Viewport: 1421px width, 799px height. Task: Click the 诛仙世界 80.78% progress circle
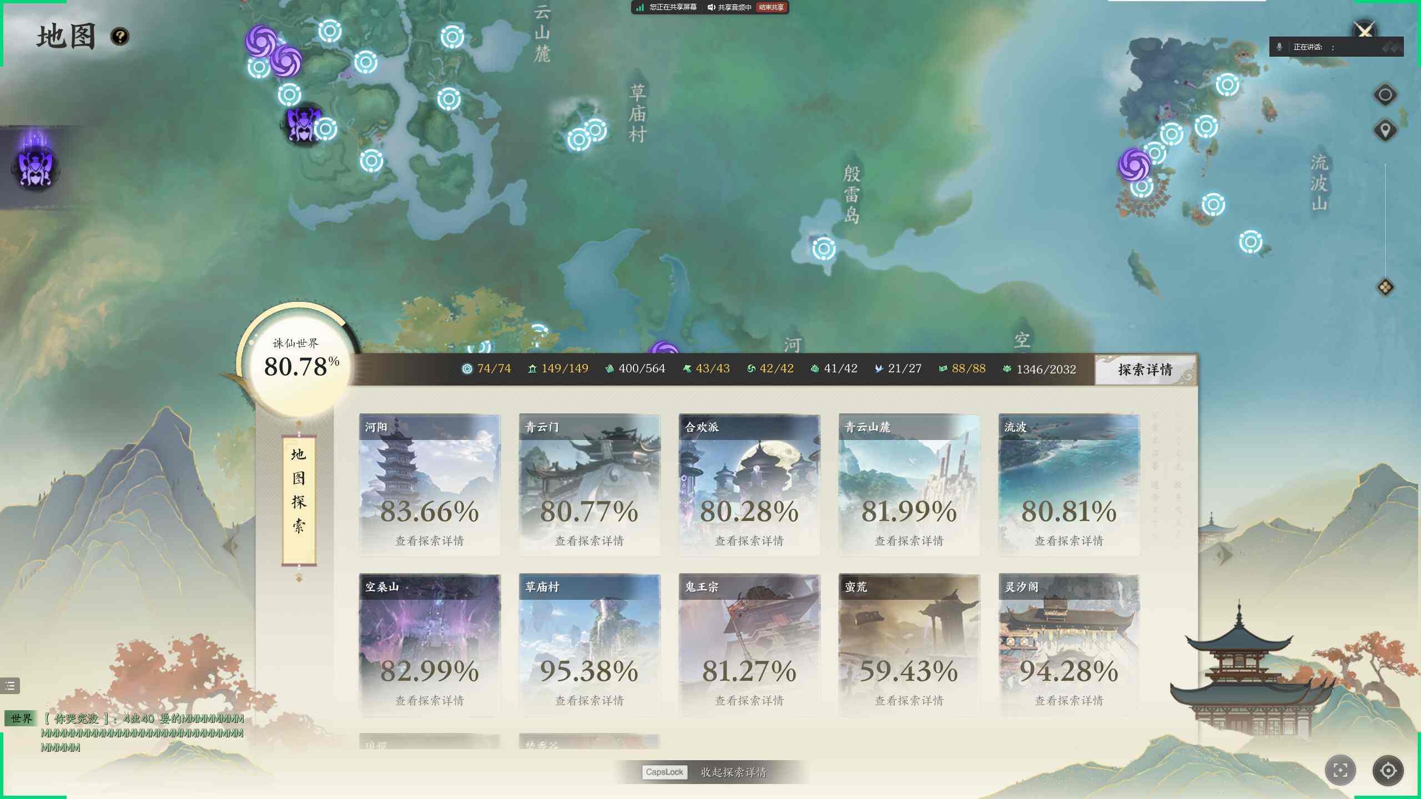point(300,362)
